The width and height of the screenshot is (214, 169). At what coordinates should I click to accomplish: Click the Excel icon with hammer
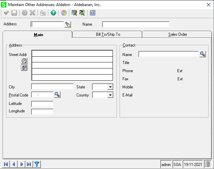pos(82,13)
